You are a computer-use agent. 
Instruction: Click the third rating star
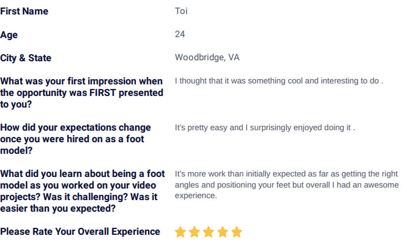click(209, 232)
